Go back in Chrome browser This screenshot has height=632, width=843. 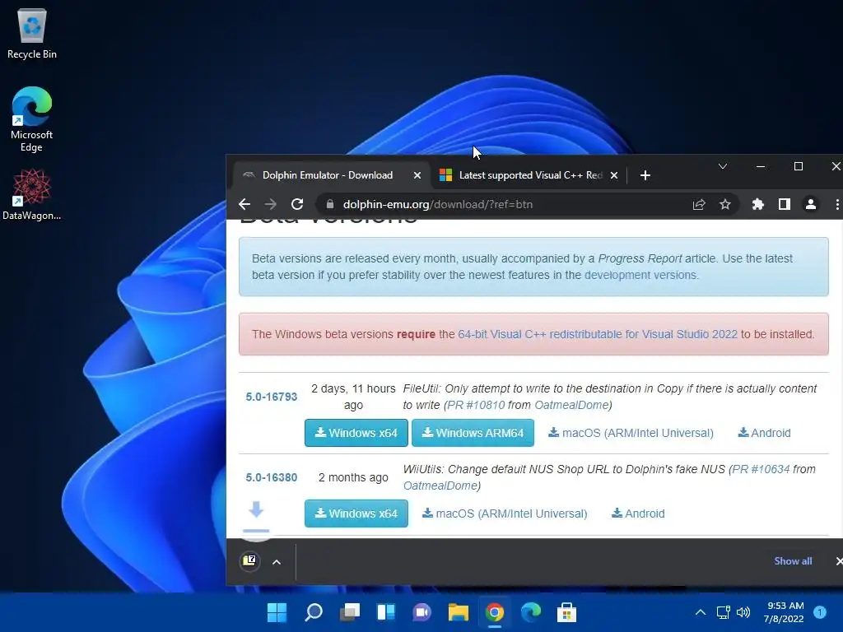click(x=245, y=204)
